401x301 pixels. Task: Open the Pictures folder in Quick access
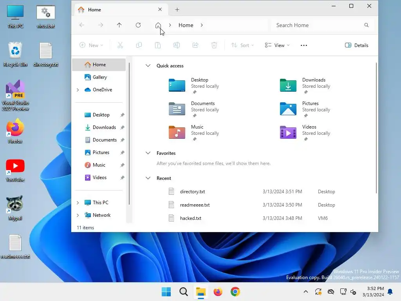(305, 109)
